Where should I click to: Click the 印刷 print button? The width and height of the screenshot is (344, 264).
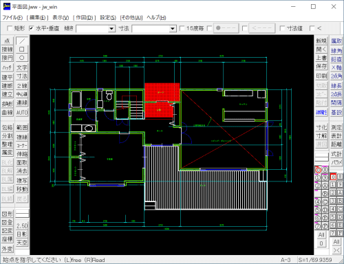pyautogui.click(x=321, y=76)
